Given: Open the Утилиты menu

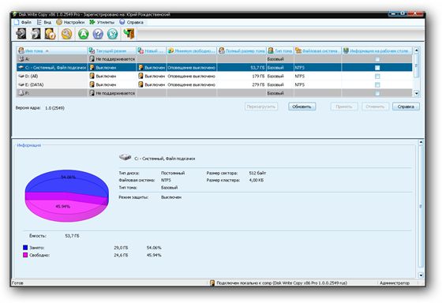Looking at the screenshot, I should coord(102,22).
